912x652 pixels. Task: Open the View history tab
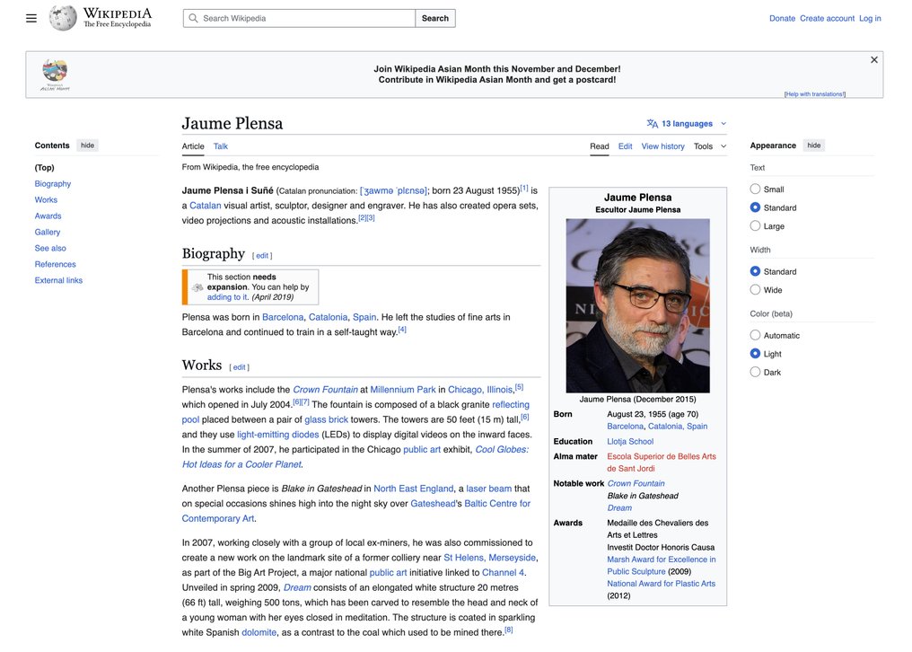(662, 146)
